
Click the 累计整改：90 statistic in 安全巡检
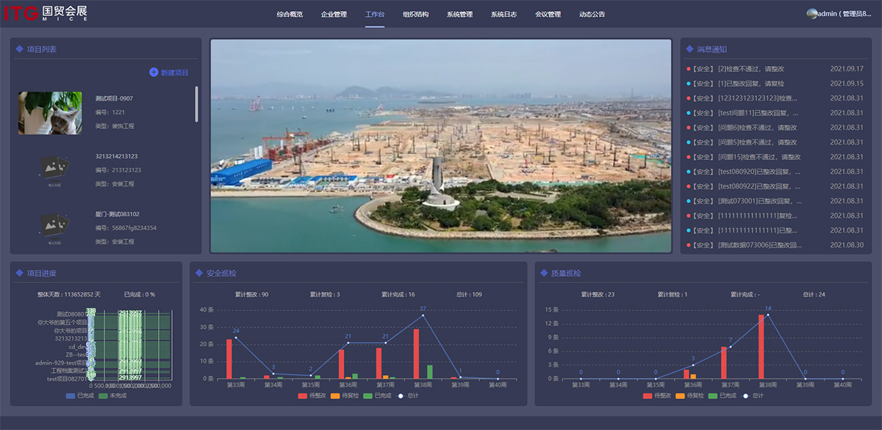[x=252, y=294]
